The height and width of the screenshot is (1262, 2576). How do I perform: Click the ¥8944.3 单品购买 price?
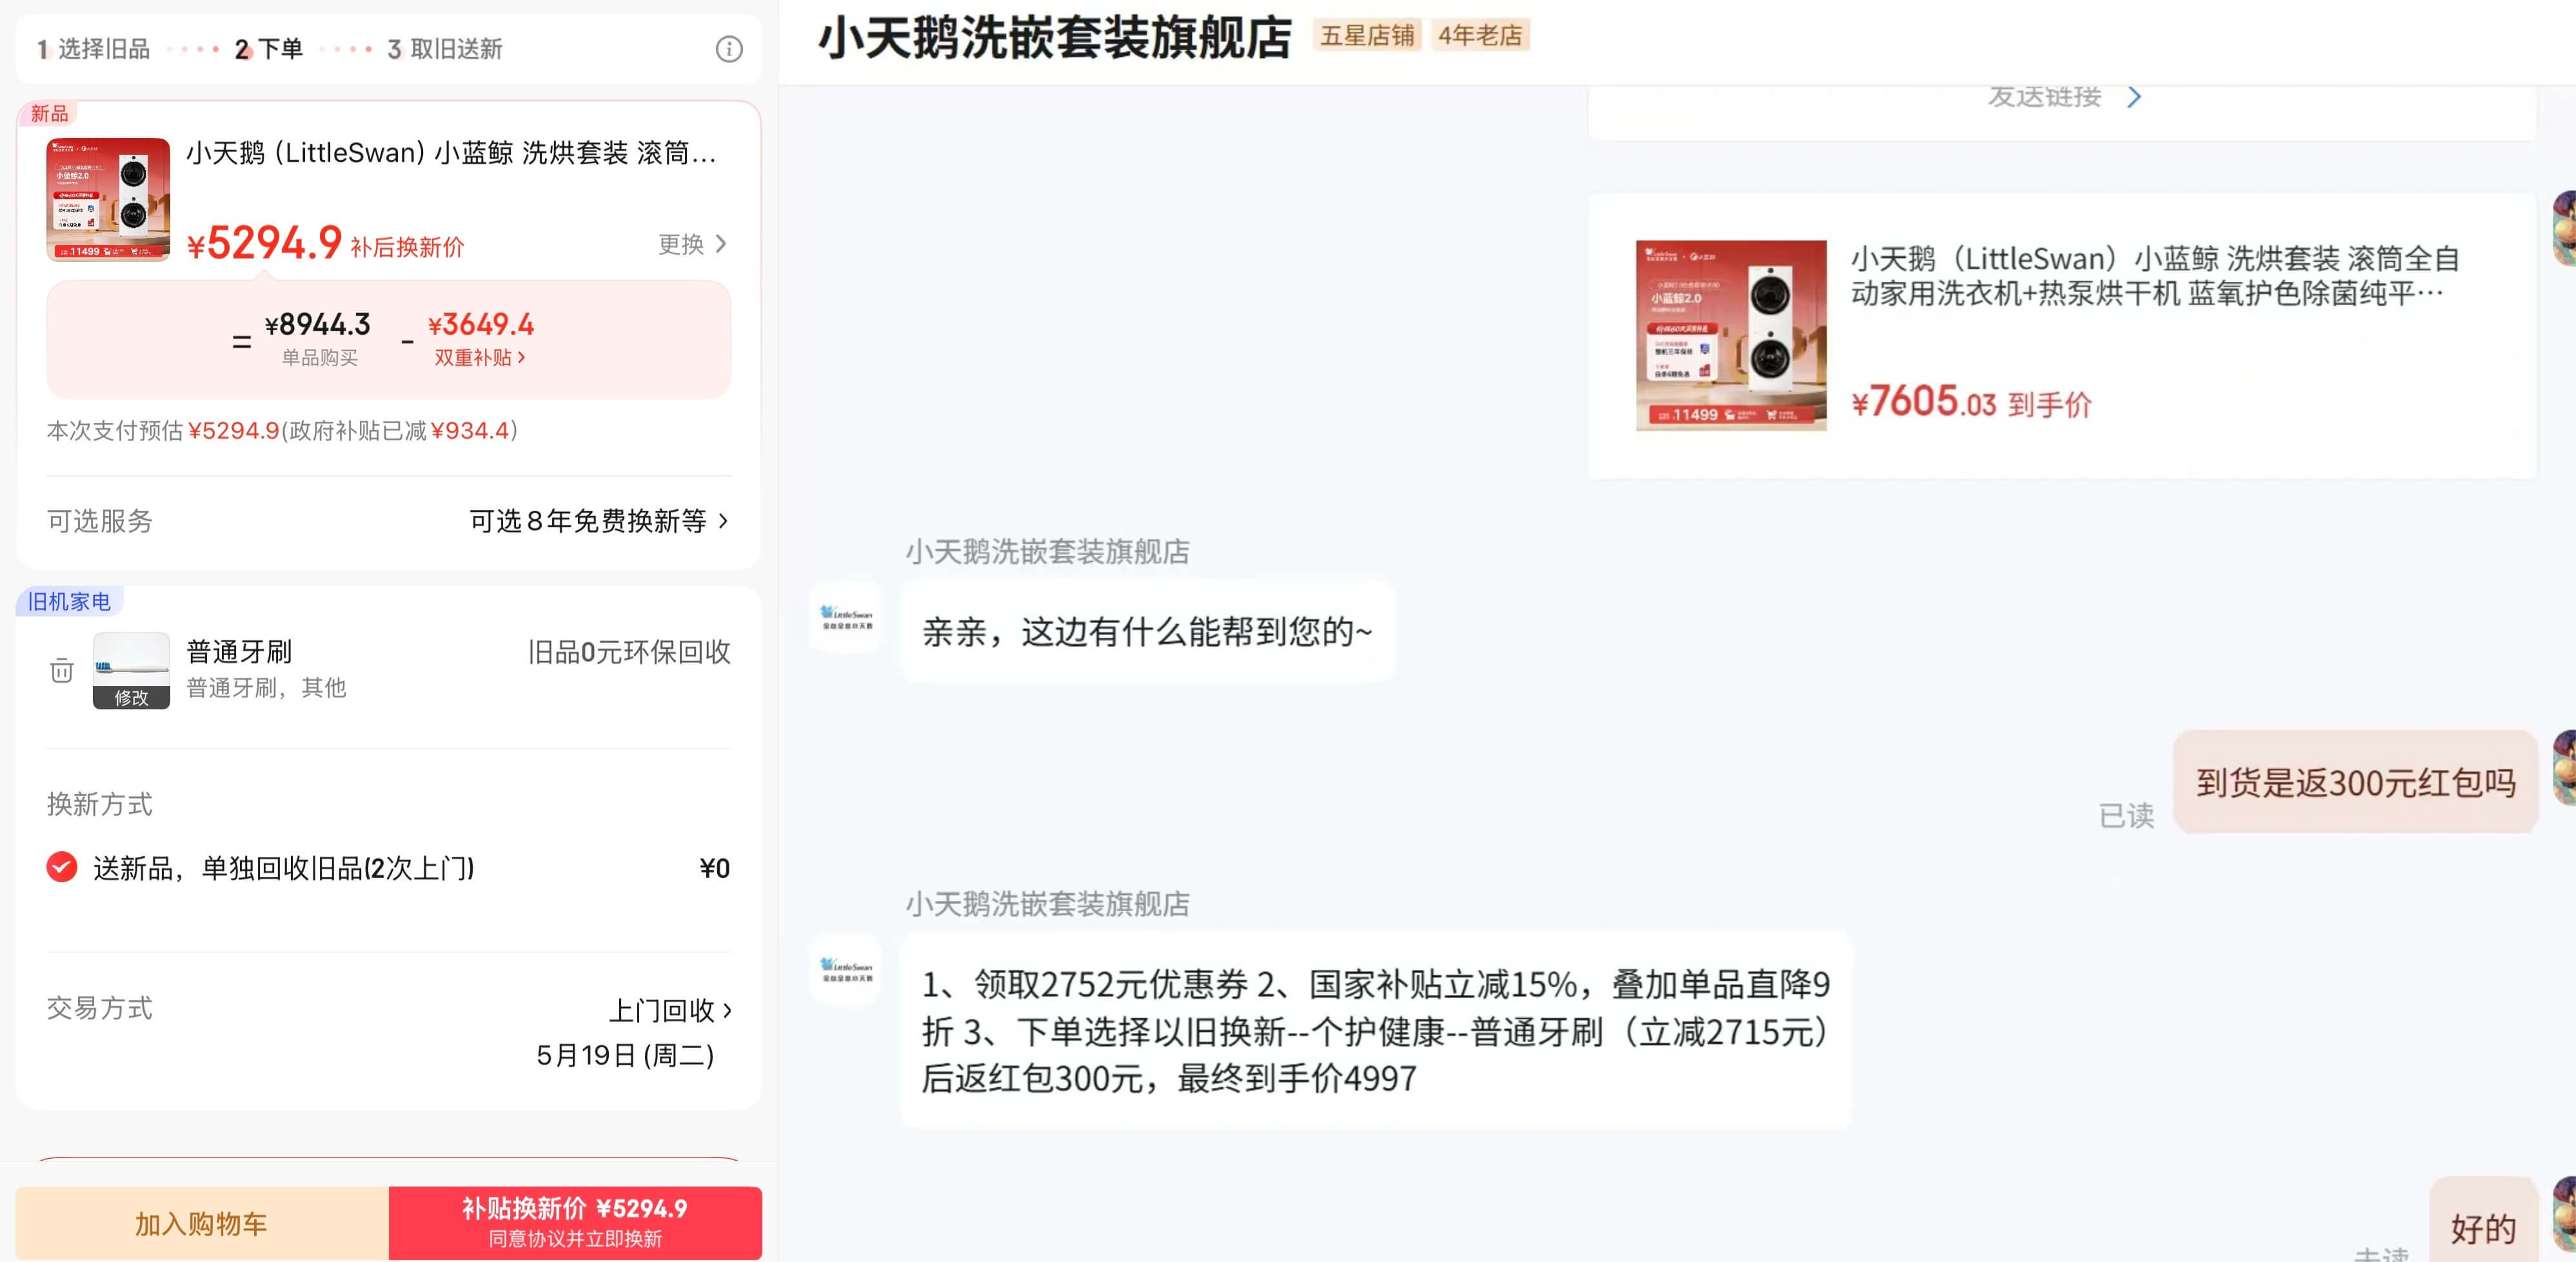pos(317,338)
